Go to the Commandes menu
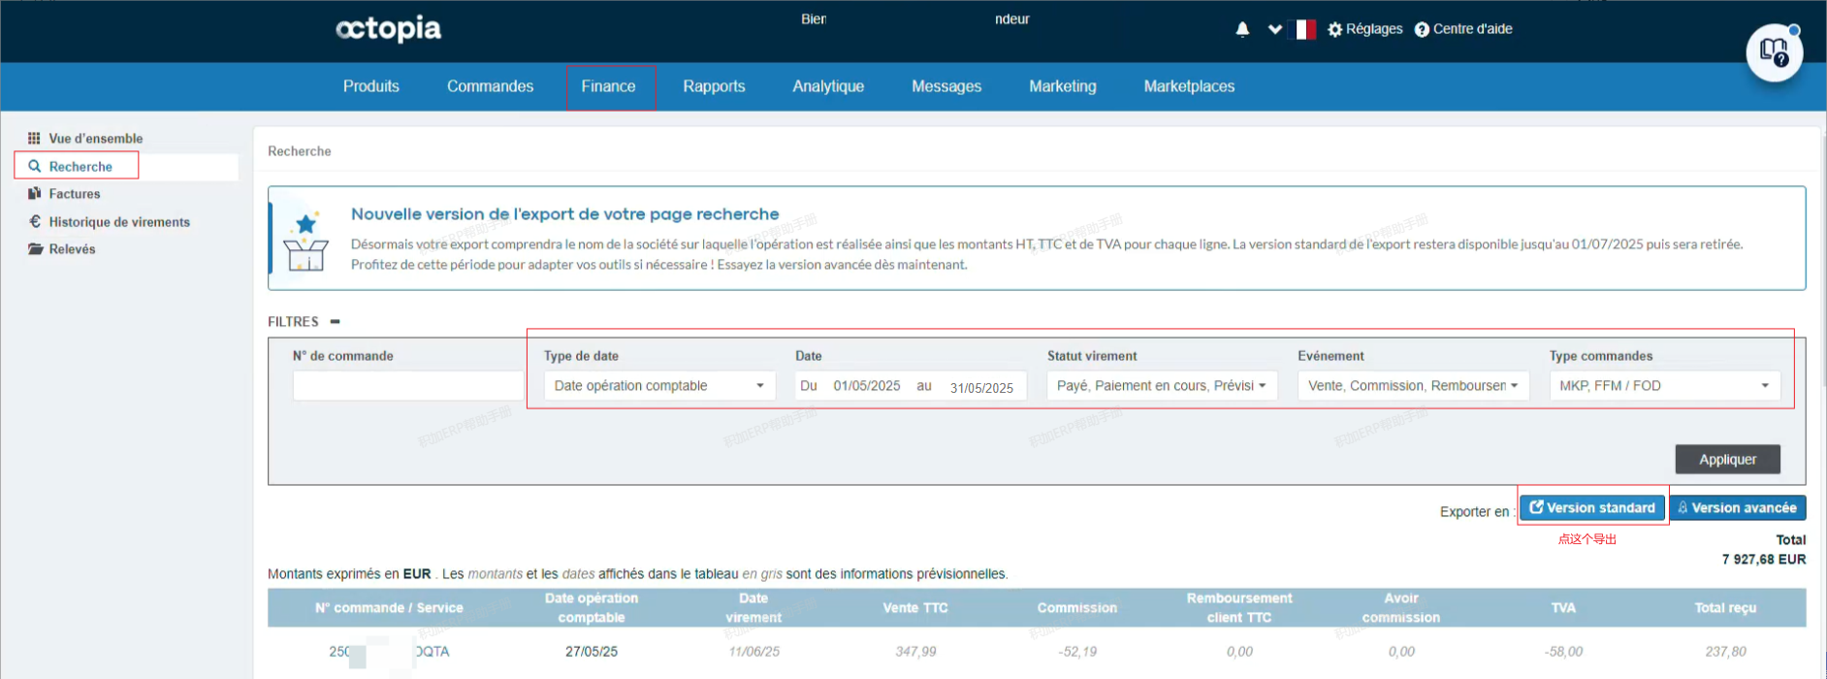 490,86
